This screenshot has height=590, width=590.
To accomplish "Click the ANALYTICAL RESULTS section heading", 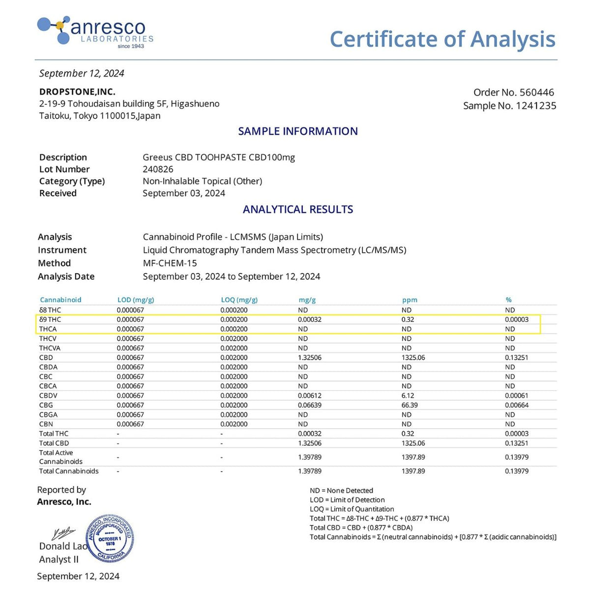I will (298, 209).
